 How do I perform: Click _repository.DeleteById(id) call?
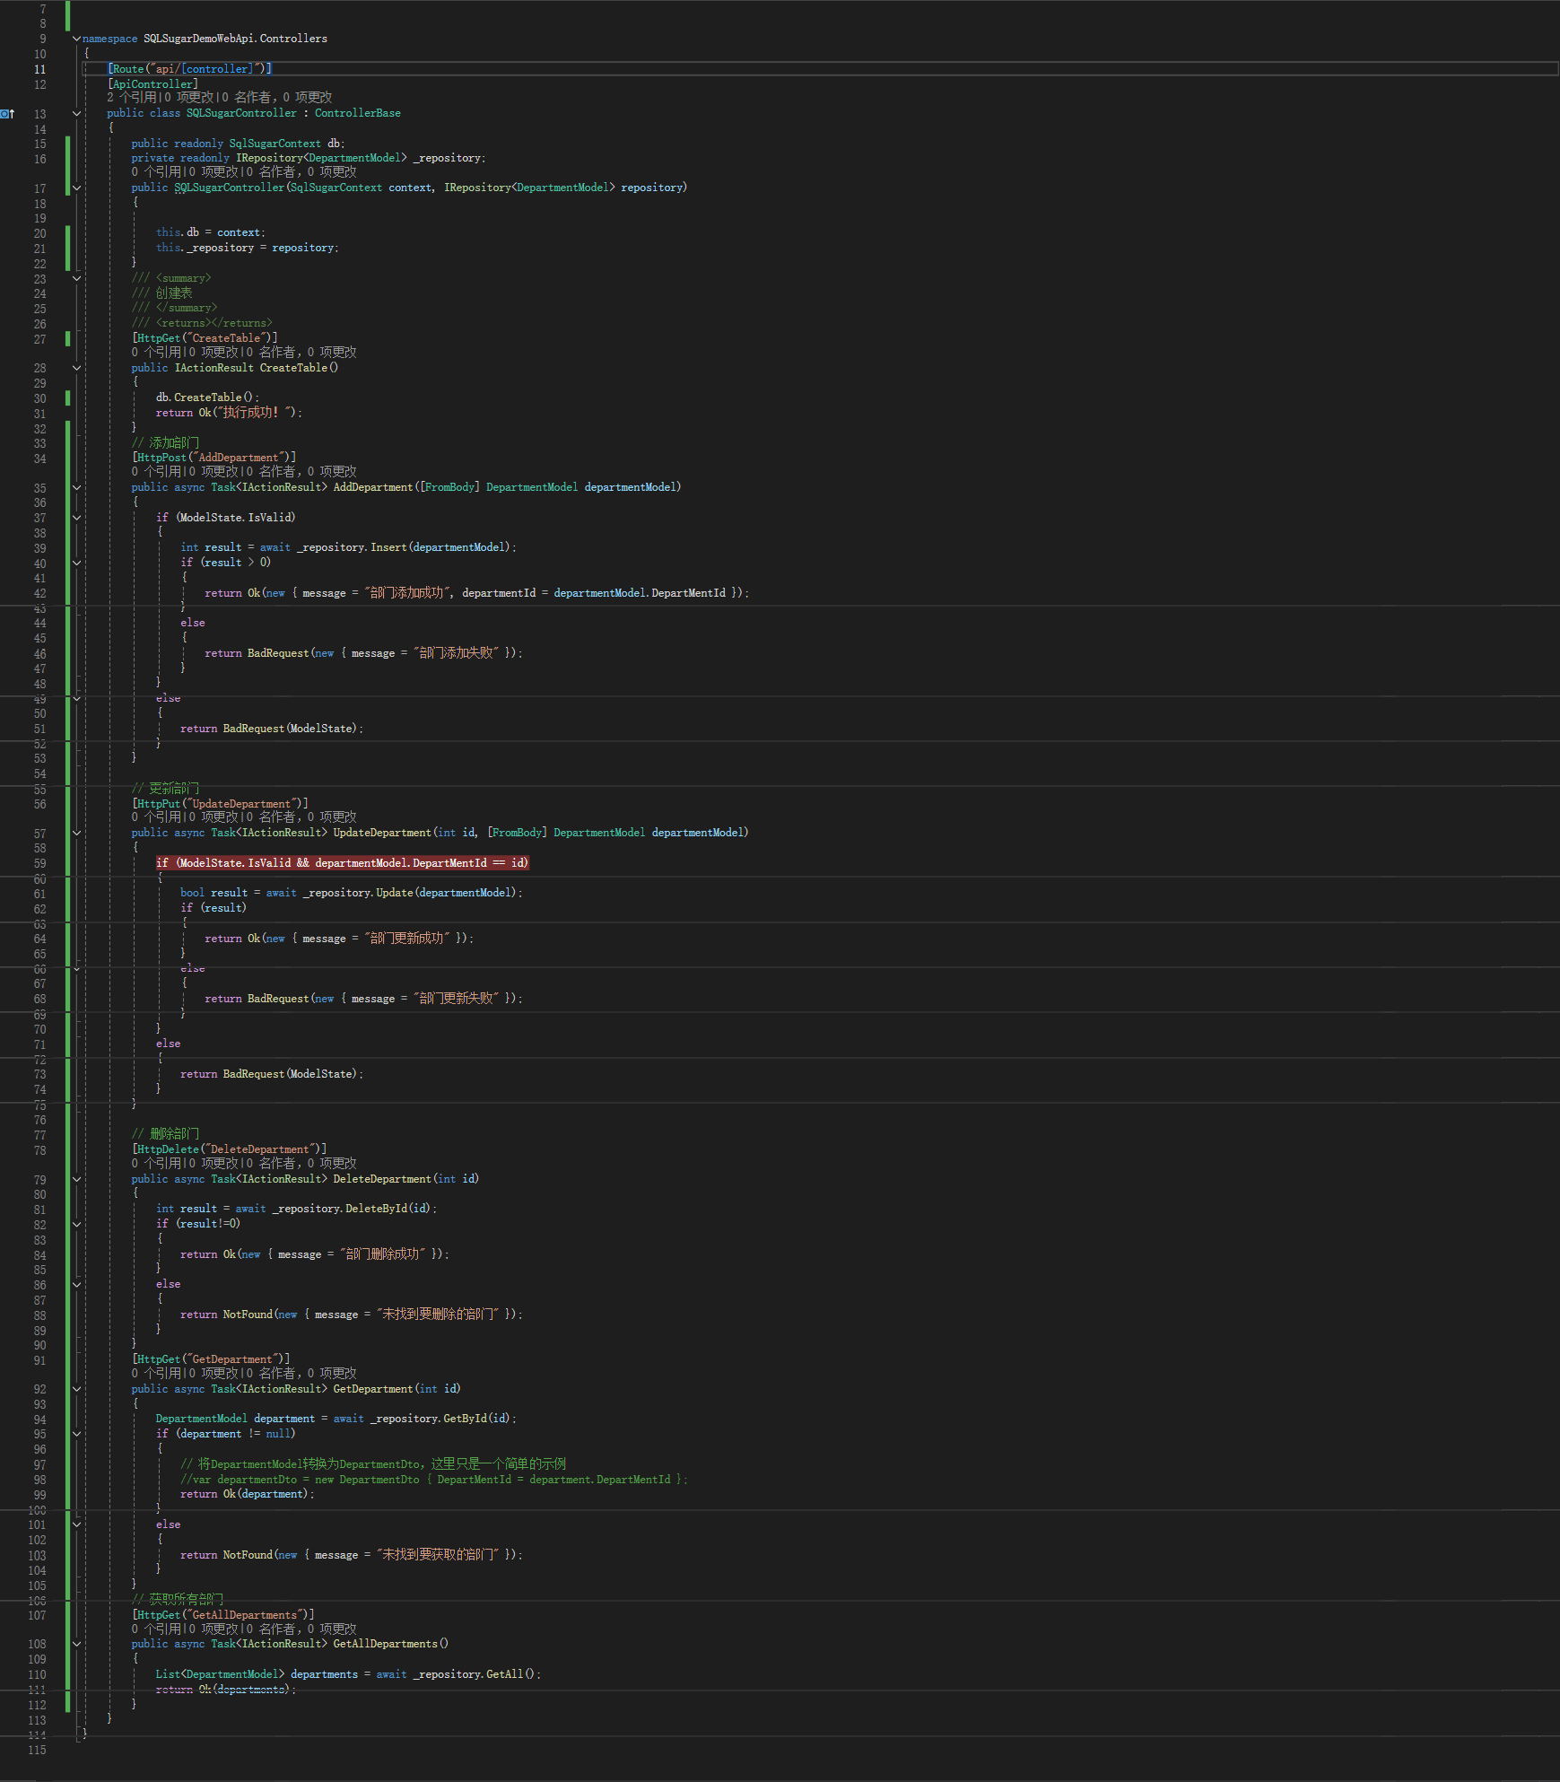(x=353, y=1209)
